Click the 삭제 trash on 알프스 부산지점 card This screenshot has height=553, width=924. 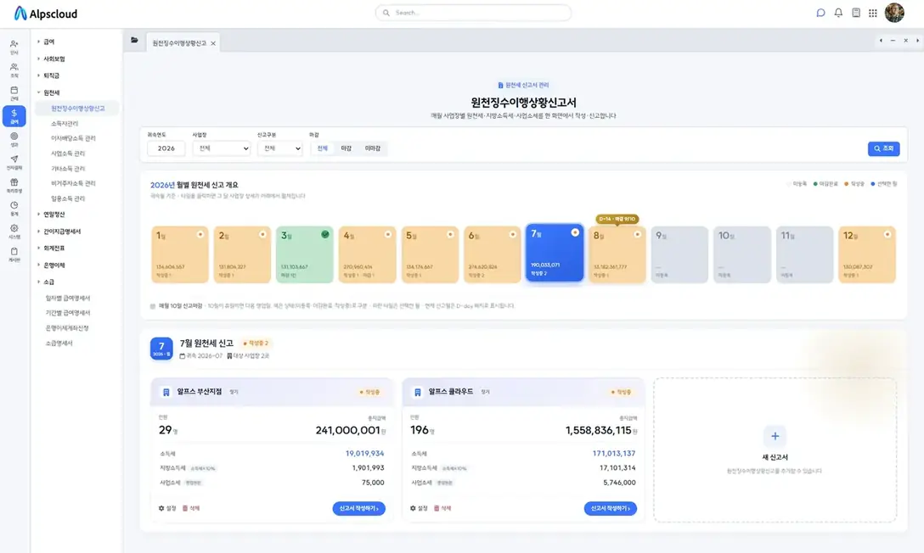tap(191, 508)
